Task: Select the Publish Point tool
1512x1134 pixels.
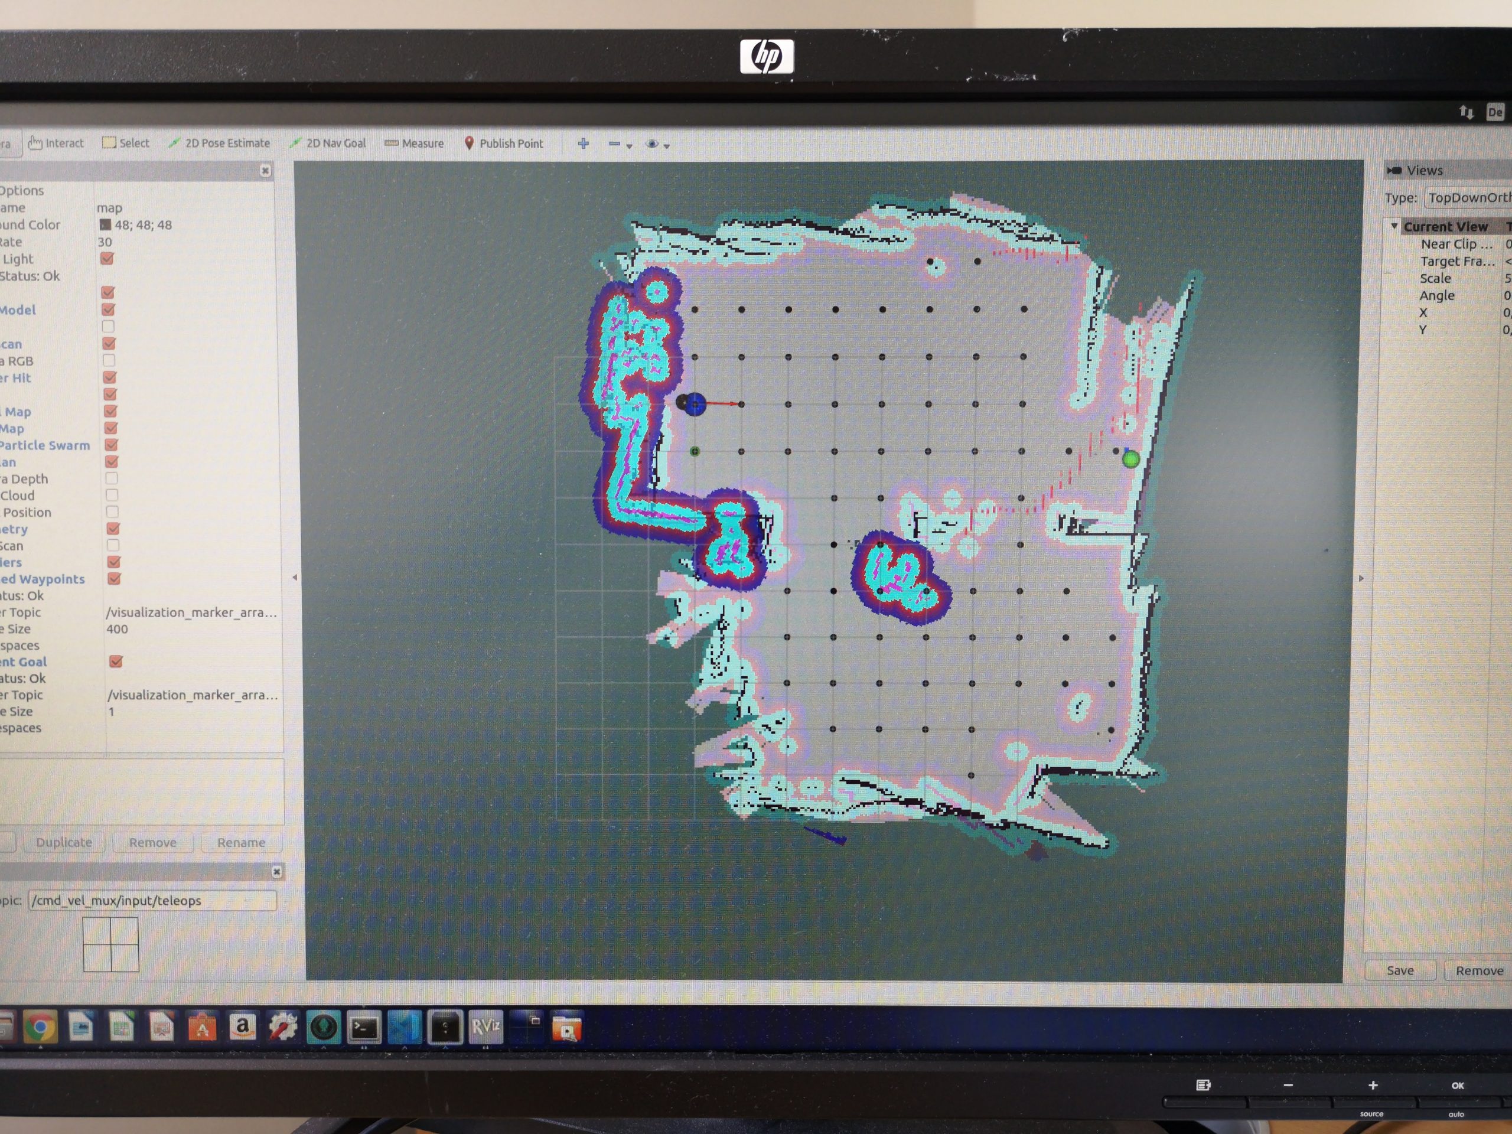Action: 504,144
